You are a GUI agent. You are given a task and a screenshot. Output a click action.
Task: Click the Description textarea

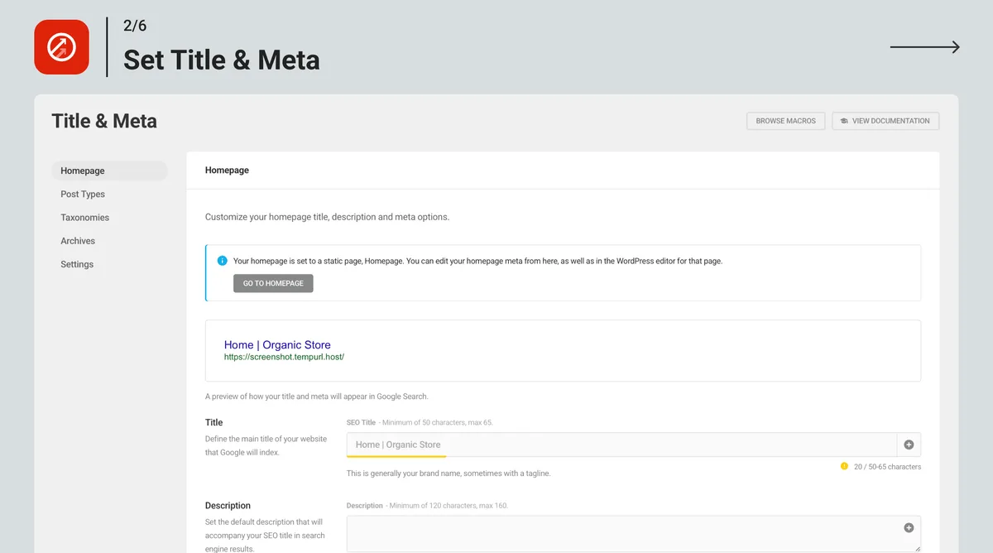click(x=633, y=534)
